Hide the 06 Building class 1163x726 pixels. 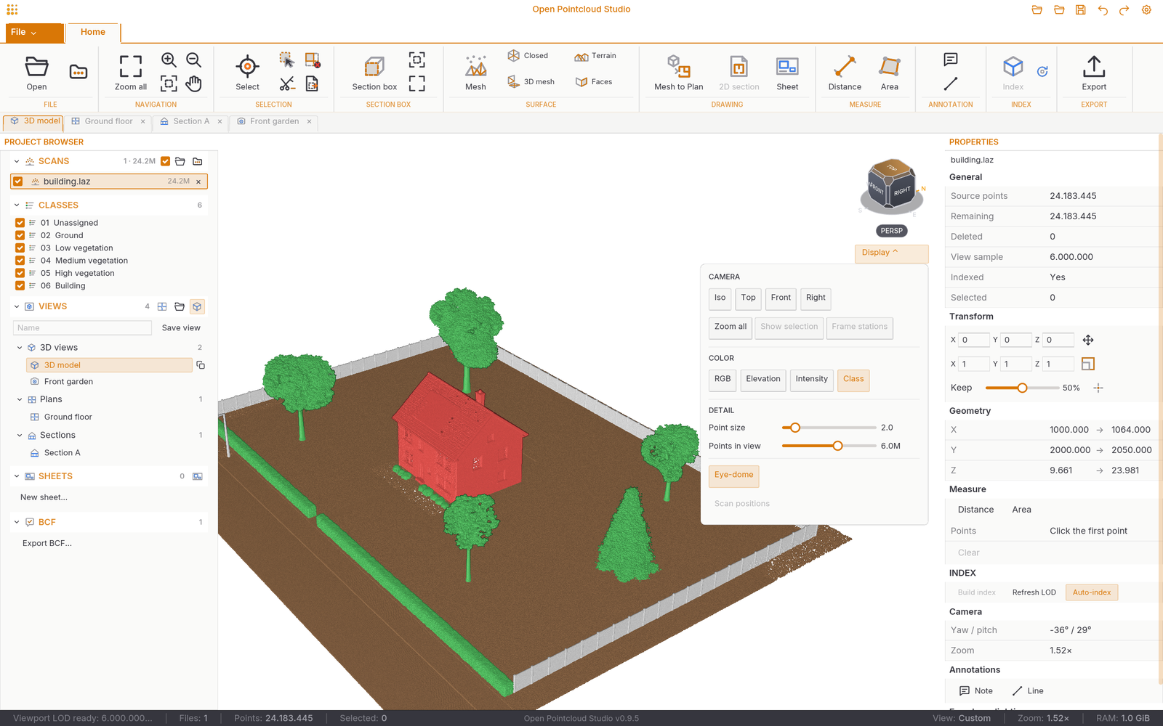(x=20, y=285)
